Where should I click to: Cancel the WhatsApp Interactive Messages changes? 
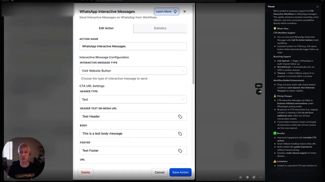pyautogui.click(x=159, y=172)
